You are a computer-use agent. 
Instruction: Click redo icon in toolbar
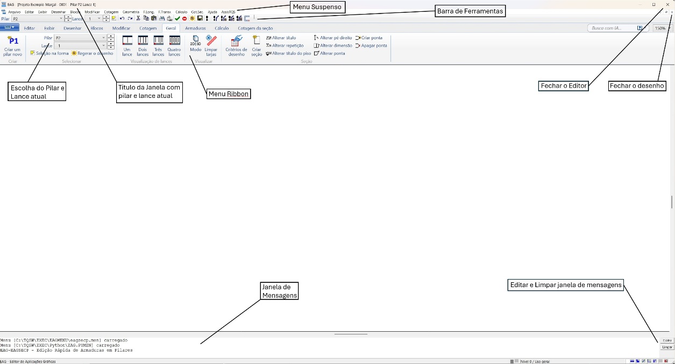point(130,18)
